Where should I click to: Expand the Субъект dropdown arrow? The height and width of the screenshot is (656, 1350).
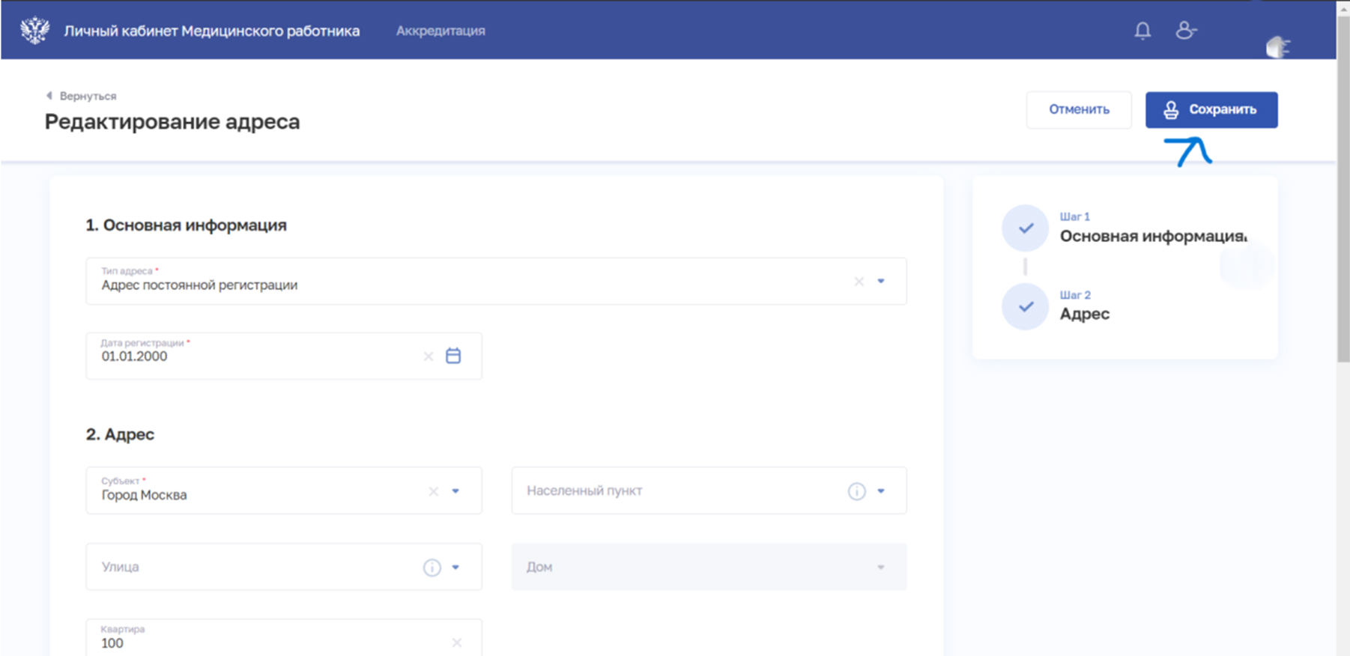click(x=455, y=491)
